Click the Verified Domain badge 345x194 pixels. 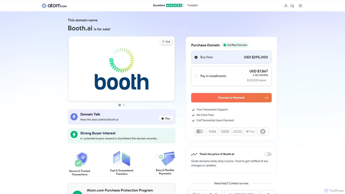[235, 45]
